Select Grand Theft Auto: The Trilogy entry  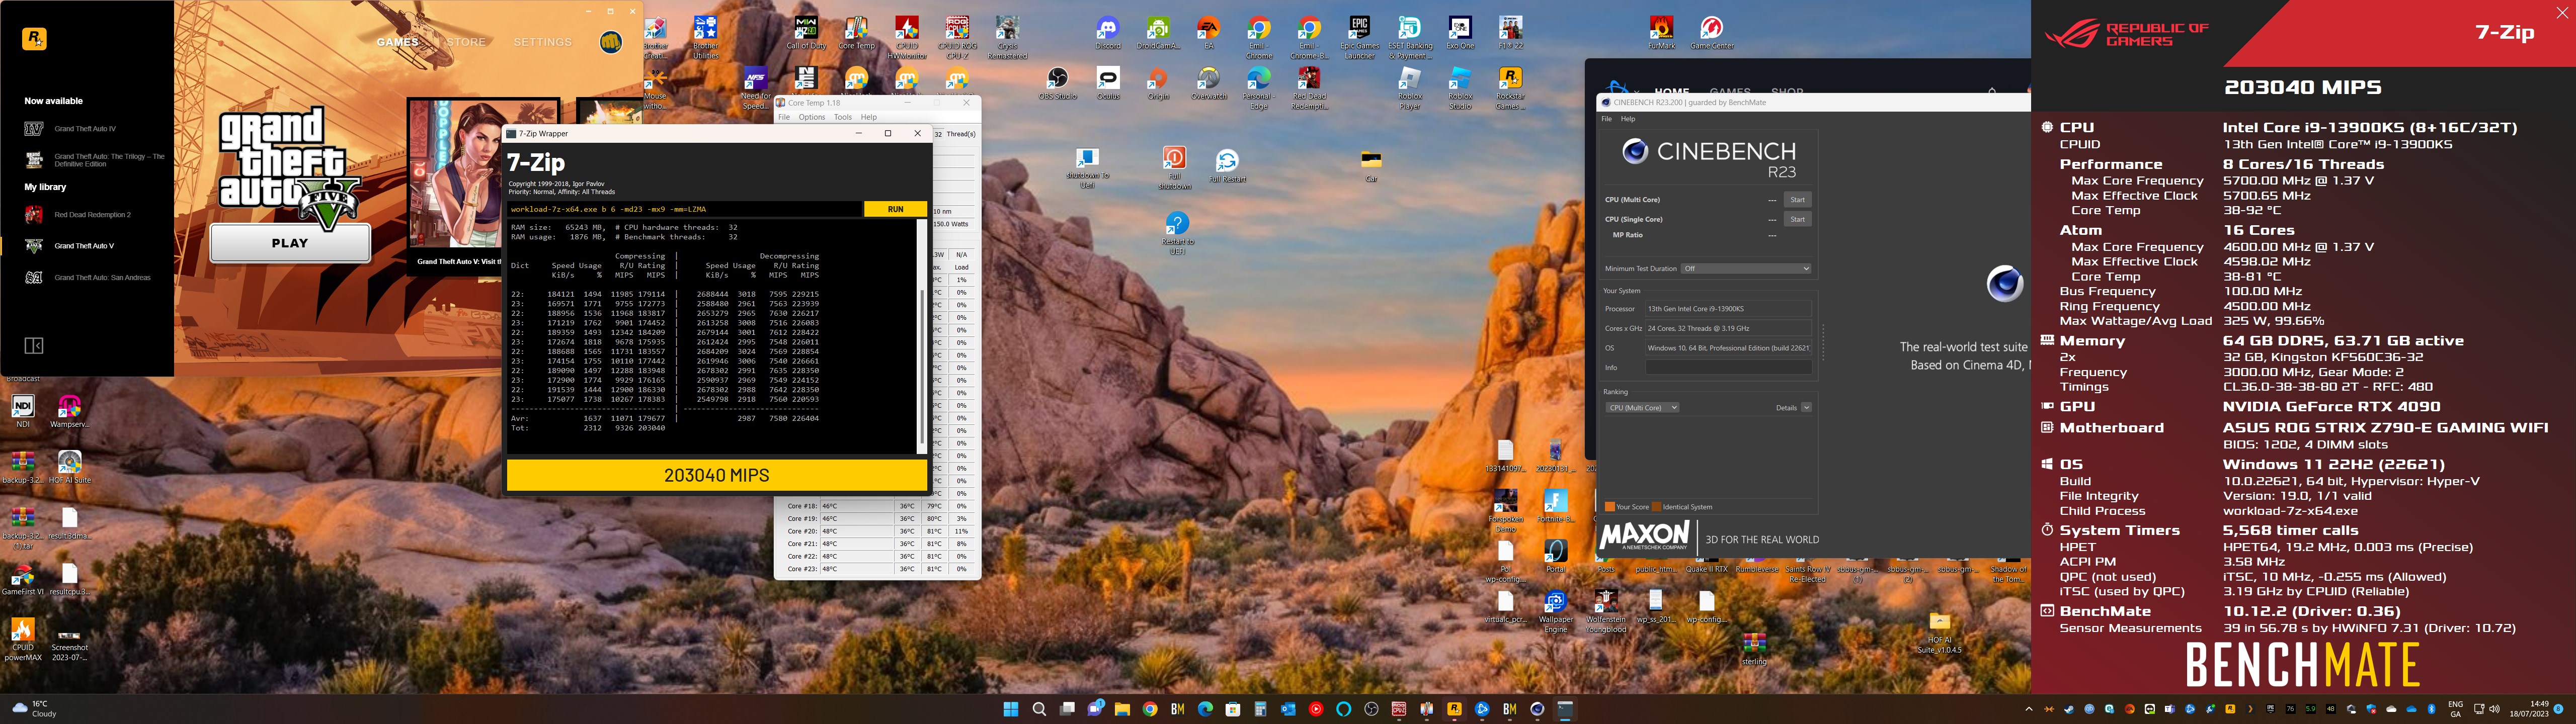(x=95, y=160)
